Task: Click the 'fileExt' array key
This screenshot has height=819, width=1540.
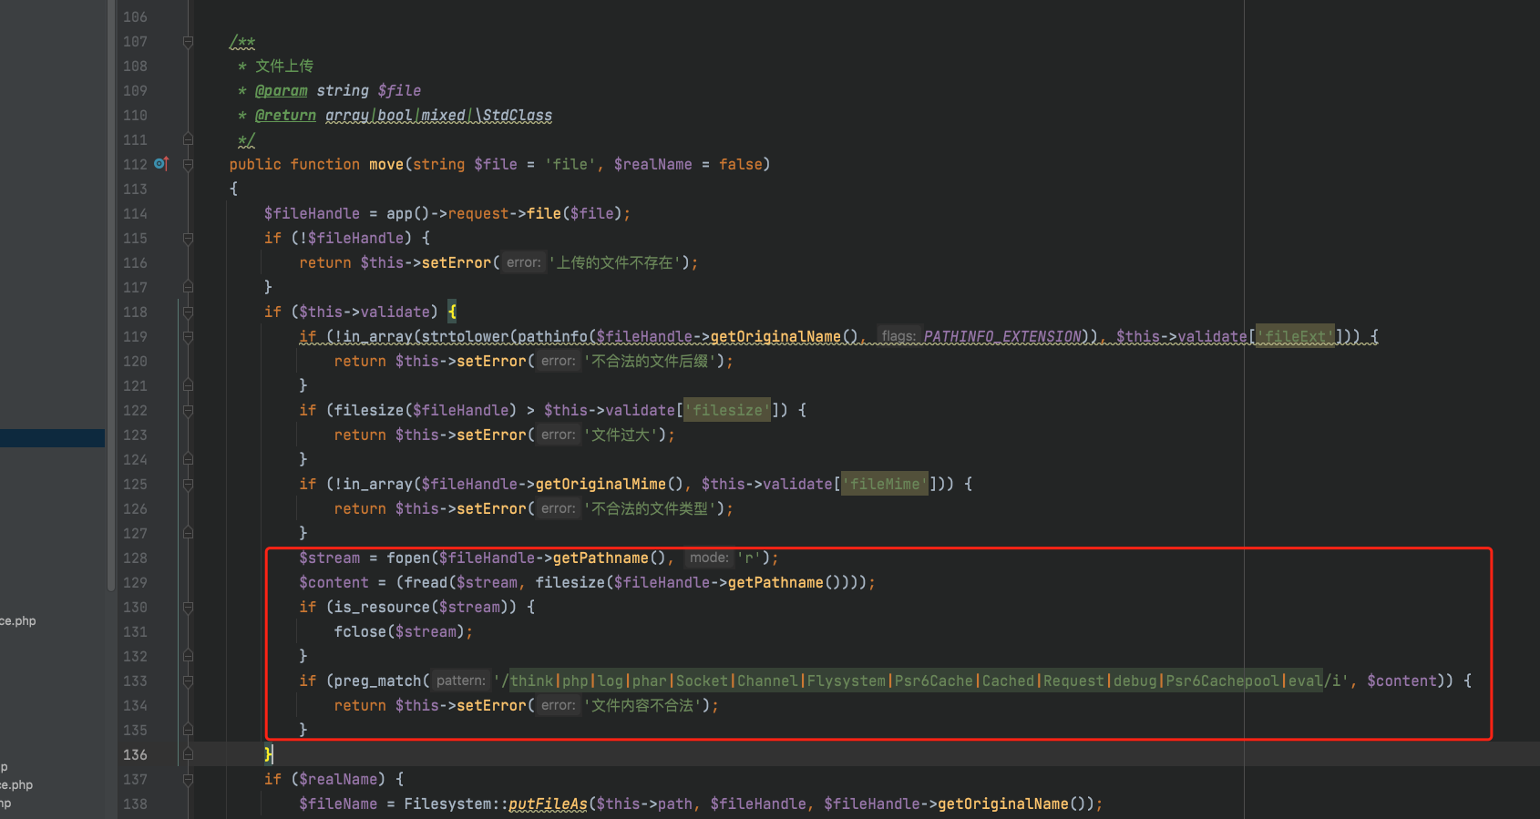Action: (x=1296, y=337)
